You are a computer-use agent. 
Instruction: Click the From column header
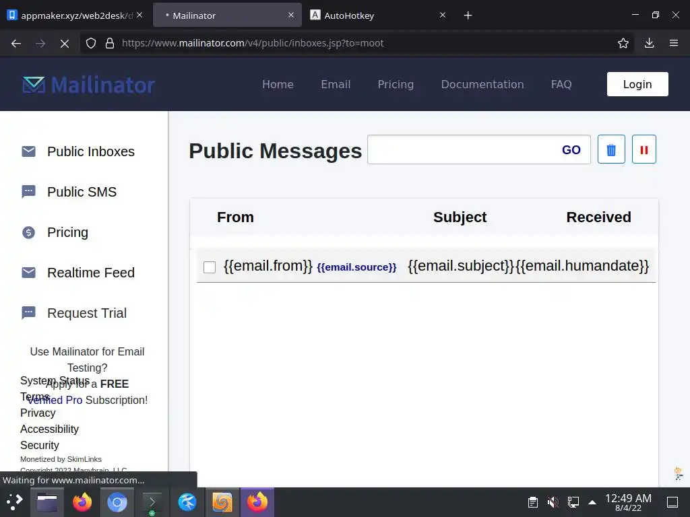235,217
